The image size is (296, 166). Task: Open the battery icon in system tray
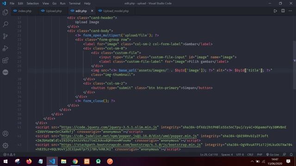[258, 161]
